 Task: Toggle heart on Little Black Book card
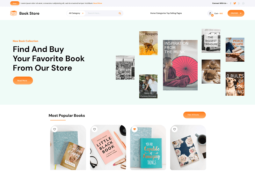pos(94,129)
